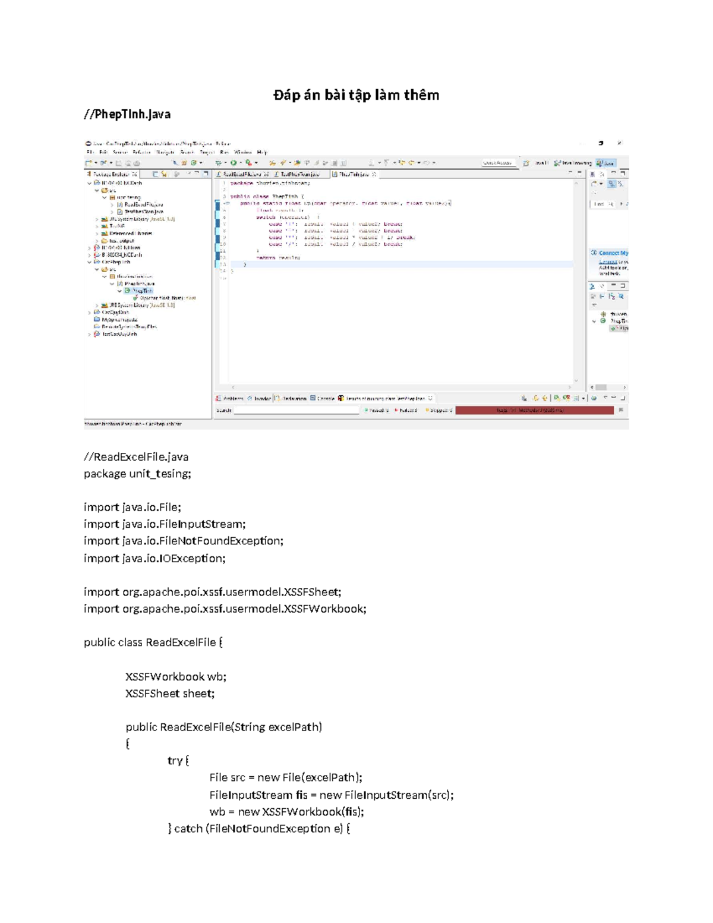Viewport: 713px width, 923px height.
Task: Collapse the PhepTinh class node in Package Explorer
Action: coord(119,291)
